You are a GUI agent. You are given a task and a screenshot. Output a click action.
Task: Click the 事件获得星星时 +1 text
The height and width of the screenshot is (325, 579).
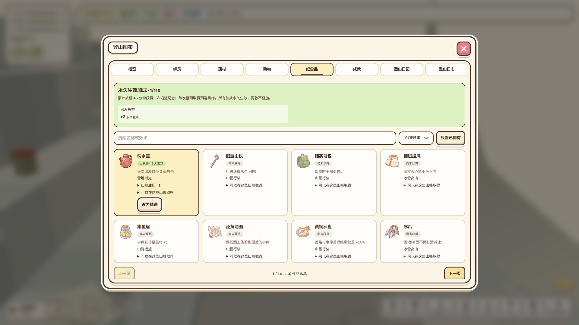[153, 242]
